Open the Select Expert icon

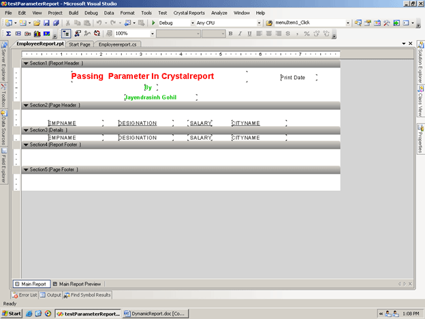click(78, 33)
